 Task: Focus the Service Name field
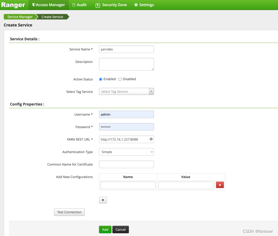[x=126, y=49]
